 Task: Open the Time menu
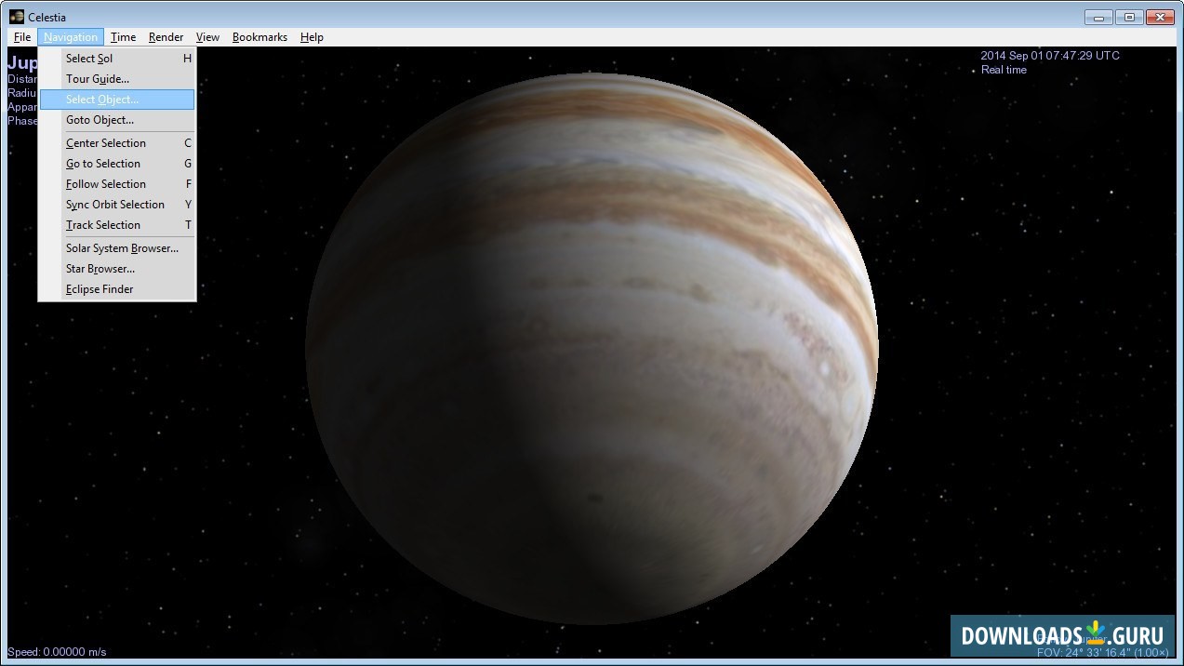123,37
